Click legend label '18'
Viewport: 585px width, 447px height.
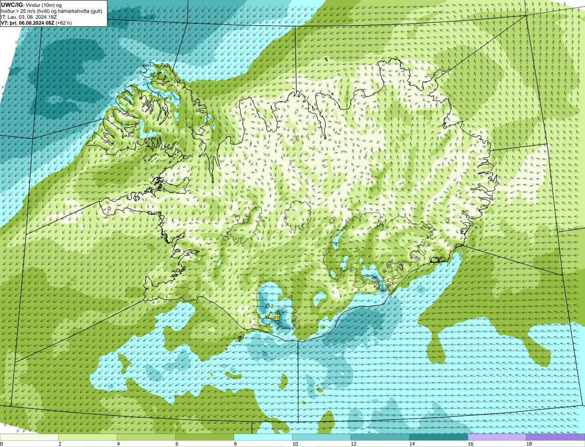point(529,444)
